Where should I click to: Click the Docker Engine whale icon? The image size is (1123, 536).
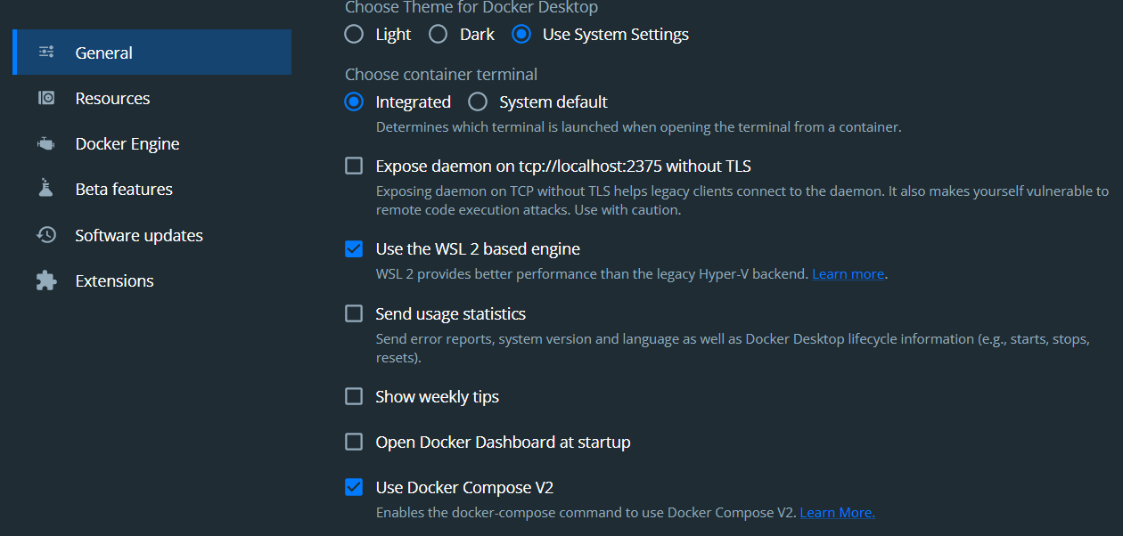pos(45,143)
